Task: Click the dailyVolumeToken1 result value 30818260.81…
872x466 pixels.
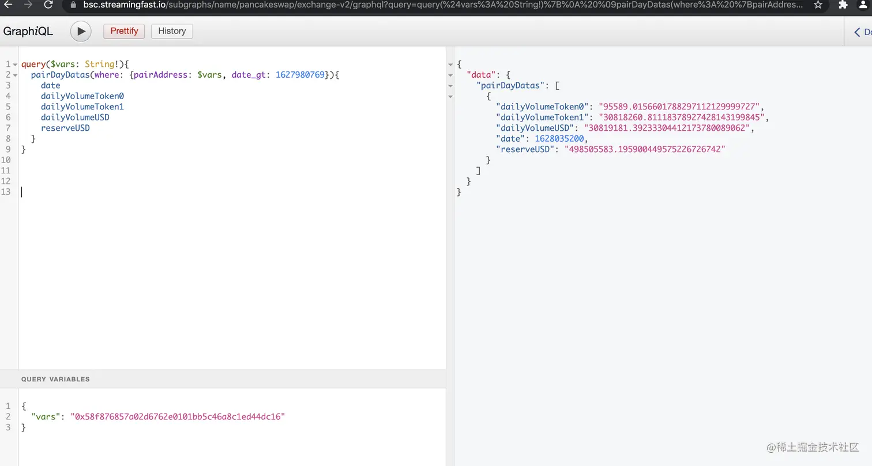Action: (683, 118)
